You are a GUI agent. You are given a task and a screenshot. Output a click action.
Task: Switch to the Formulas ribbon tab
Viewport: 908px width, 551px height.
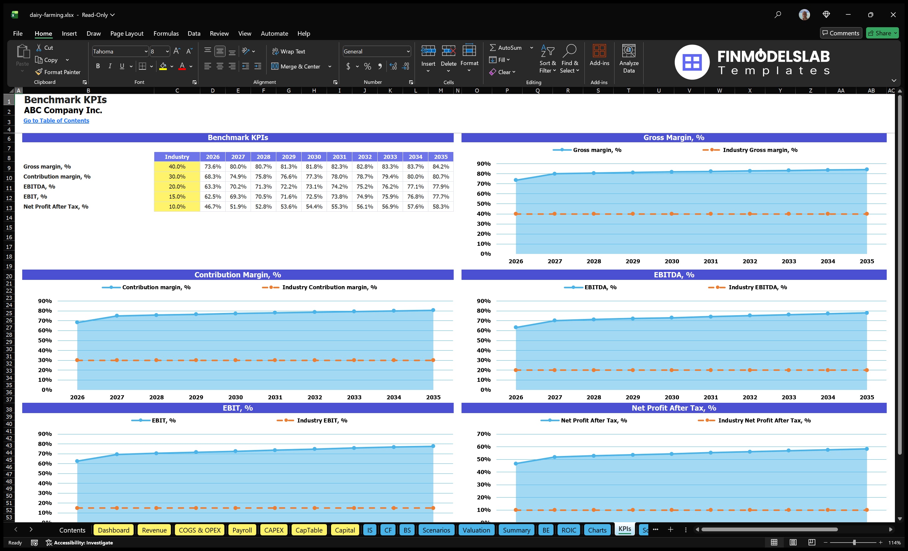point(166,33)
